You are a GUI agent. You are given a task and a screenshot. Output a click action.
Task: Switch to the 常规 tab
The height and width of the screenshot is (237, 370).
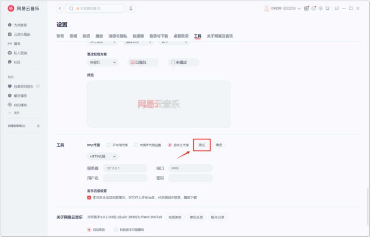74,36
